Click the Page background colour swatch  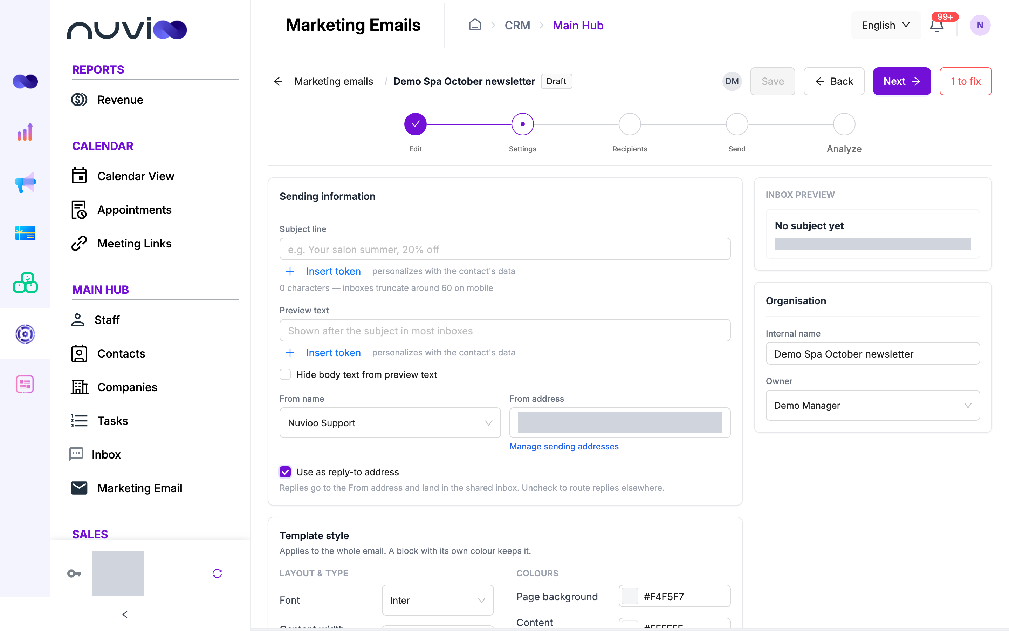(630, 596)
